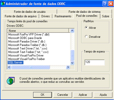Open the Rastreamento tab
The image size is (114, 100).
[x=63, y=16]
